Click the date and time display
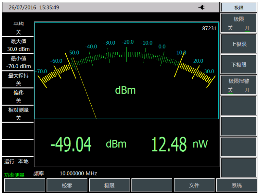The height and width of the screenshot is (194, 259). click(x=34, y=7)
